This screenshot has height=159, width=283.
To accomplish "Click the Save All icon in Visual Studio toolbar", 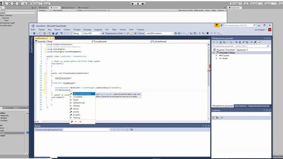I will tap(57, 34).
